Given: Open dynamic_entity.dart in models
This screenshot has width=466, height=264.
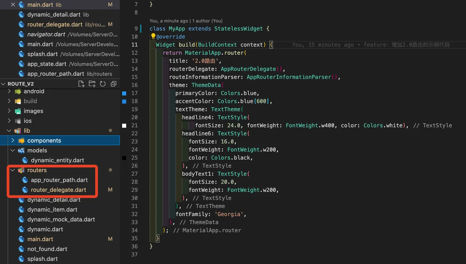Looking at the screenshot, I should click(x=57, y=160).
